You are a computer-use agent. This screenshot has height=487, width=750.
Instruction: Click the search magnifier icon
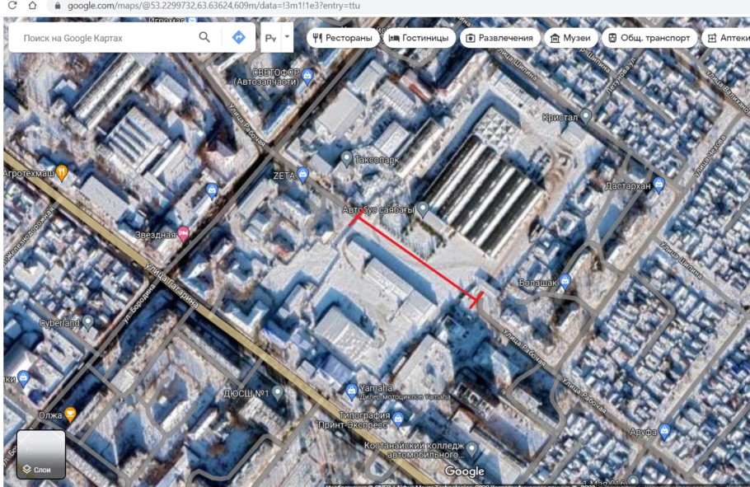point(204,38)
